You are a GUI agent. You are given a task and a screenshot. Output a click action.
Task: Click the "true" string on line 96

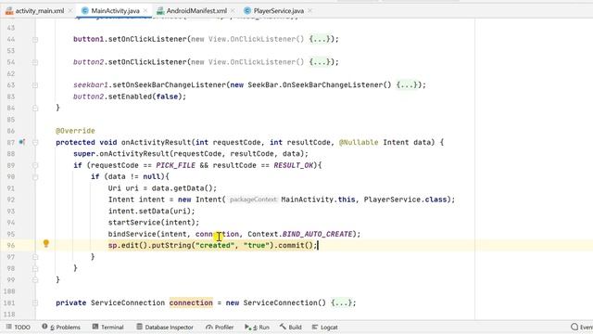coord(257,245)
